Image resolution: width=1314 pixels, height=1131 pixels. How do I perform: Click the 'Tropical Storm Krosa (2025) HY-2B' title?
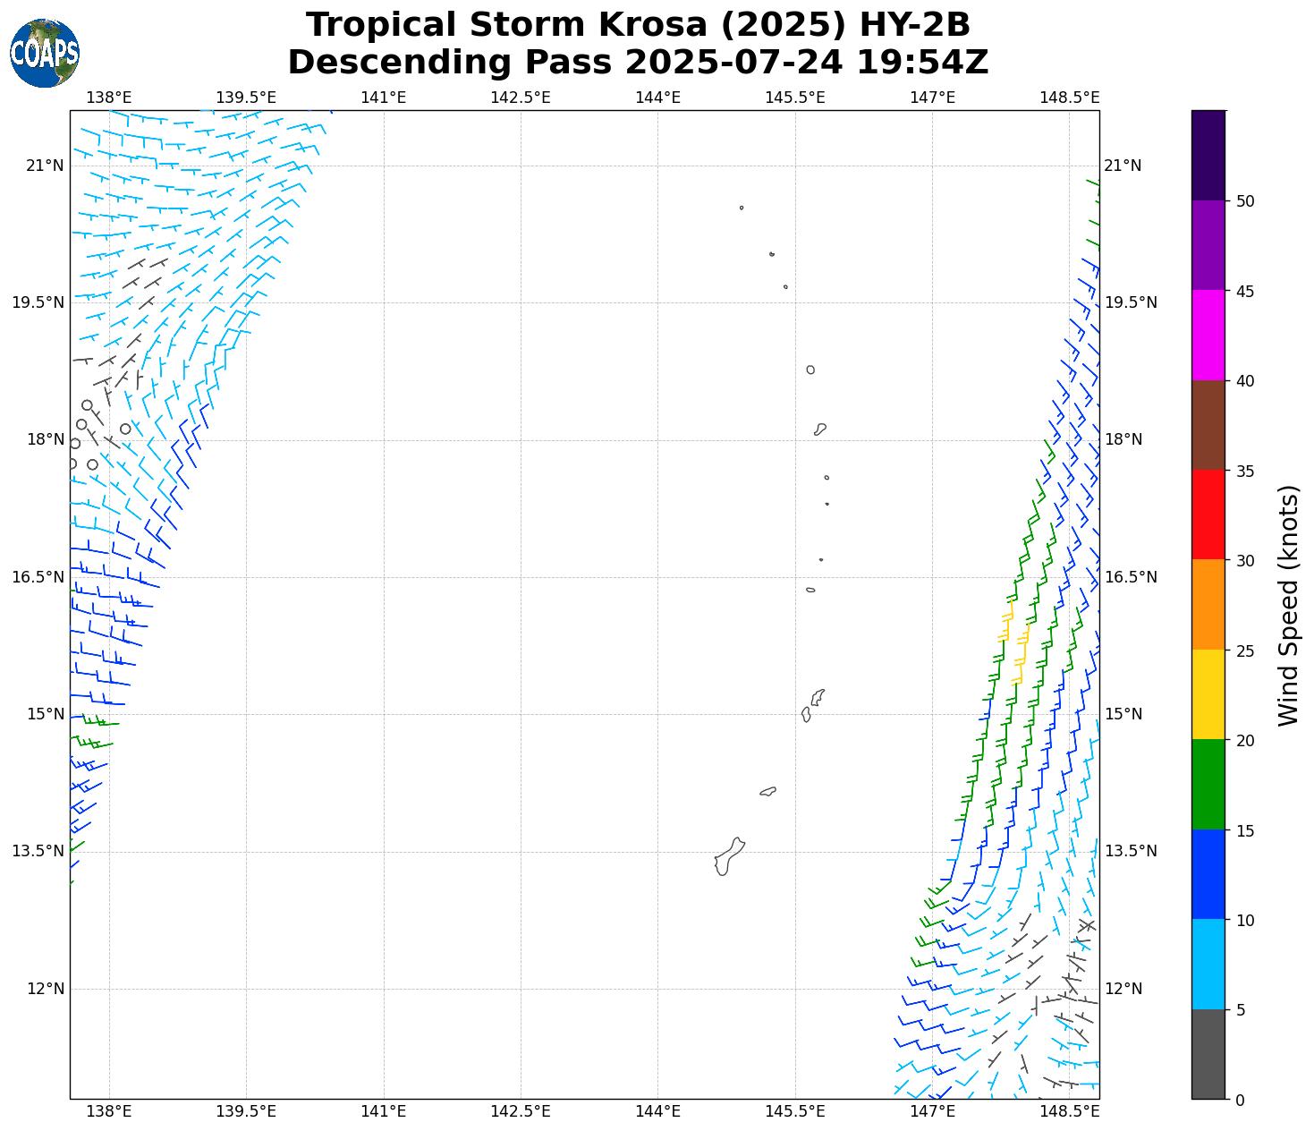click(x=638, y=25)
